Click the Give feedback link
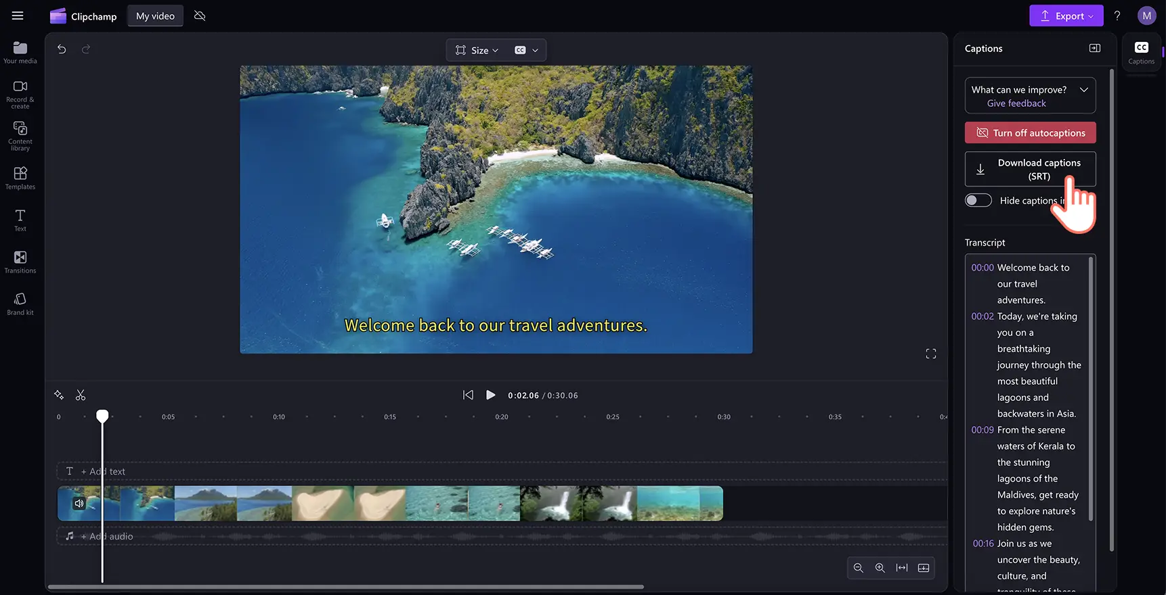This screenshot has width=1166, height=595. [1016, 103]
